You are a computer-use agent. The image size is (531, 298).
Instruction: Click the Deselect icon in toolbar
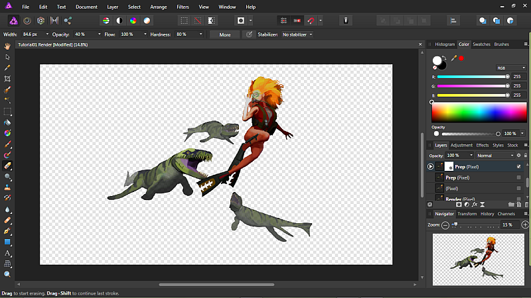tap(199, 21)
